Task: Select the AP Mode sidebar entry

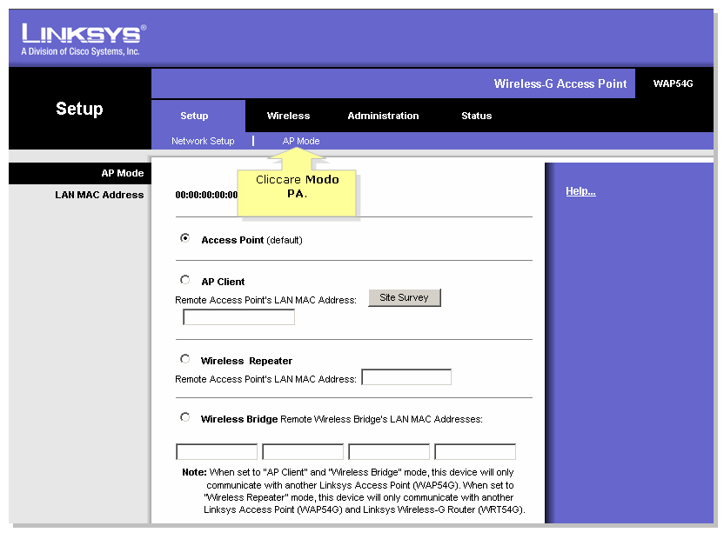Action: pyautogui.click(x=122, y=173)
